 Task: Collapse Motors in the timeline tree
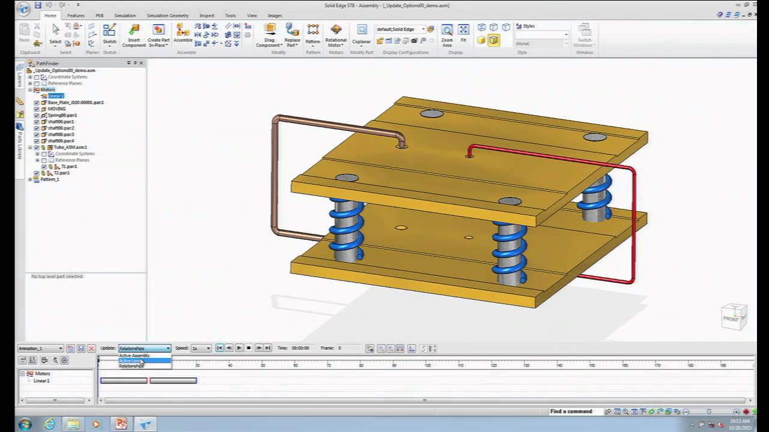[23, 373]
